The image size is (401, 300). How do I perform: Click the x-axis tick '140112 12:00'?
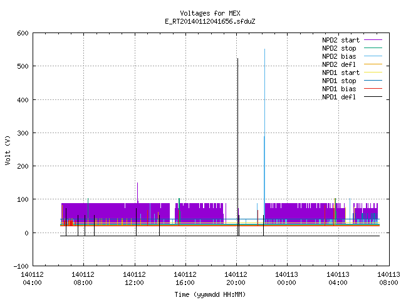134,279
